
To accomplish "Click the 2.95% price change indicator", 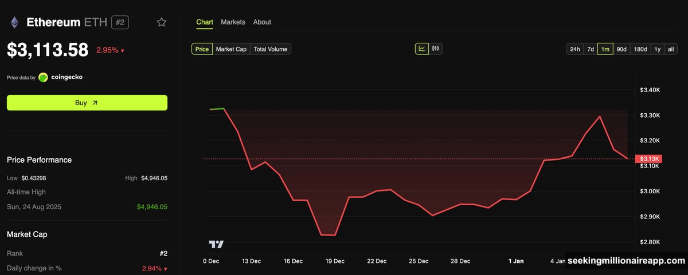I will tap(110, 50).
